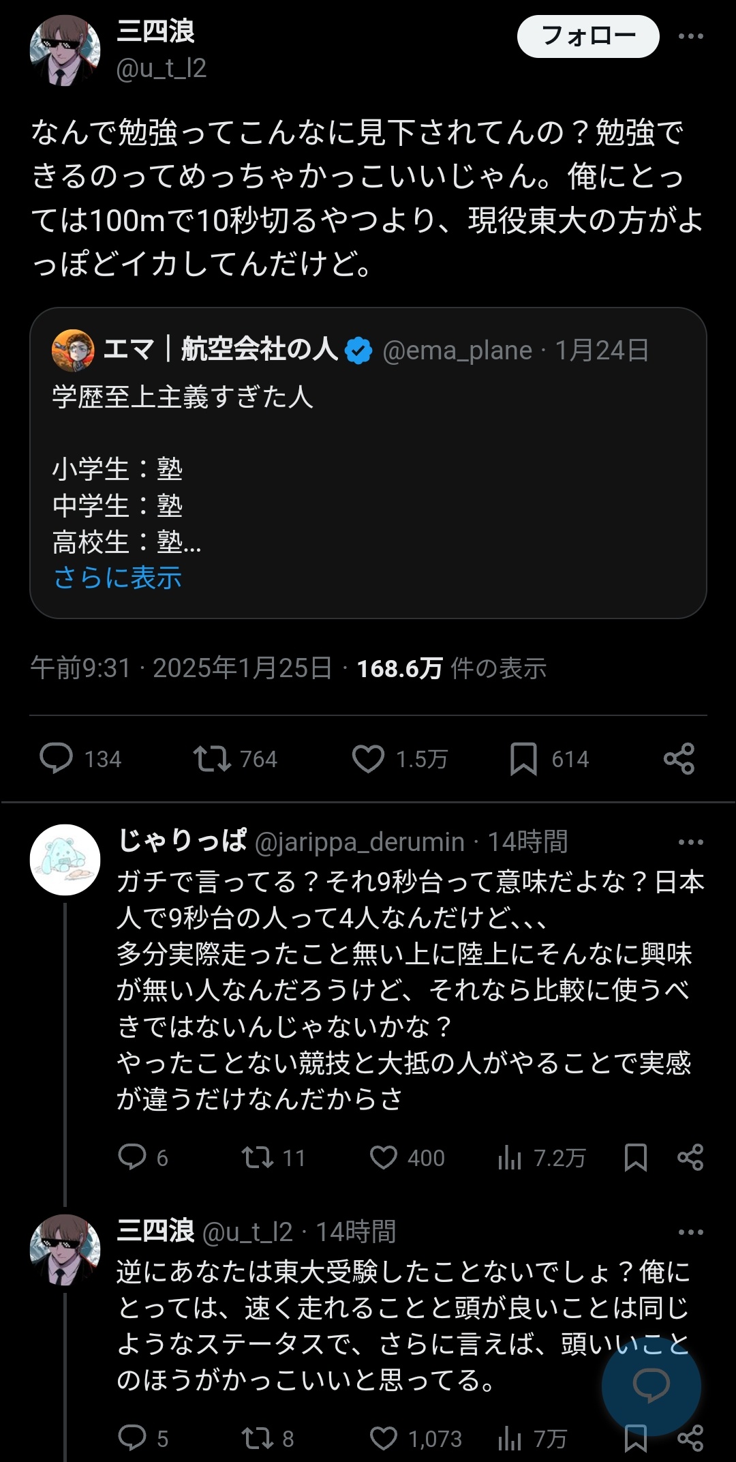The width and height of the screenshot is (736, 1462).
Task: Tap the floating reply compose button
Action: (651, 1386)
